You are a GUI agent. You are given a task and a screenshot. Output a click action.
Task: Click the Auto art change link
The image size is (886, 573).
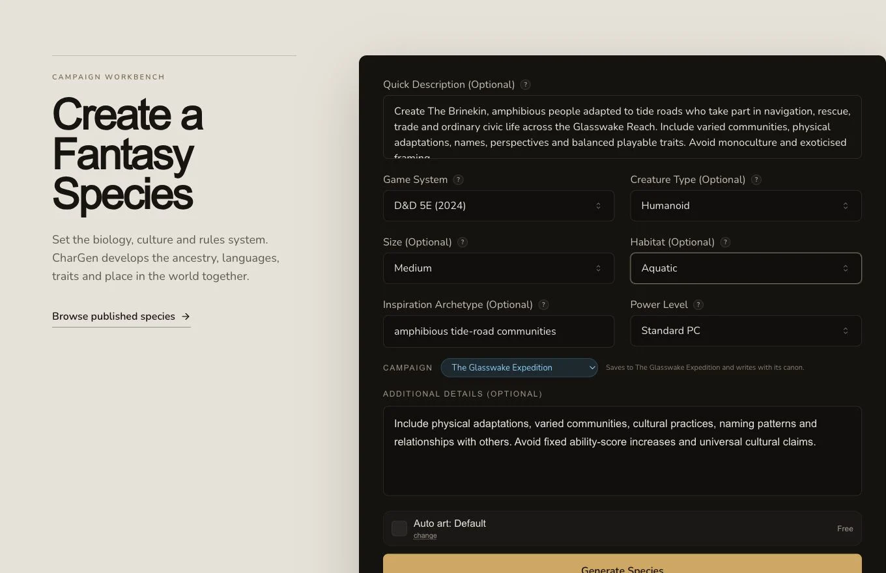(x=425, y=536)
